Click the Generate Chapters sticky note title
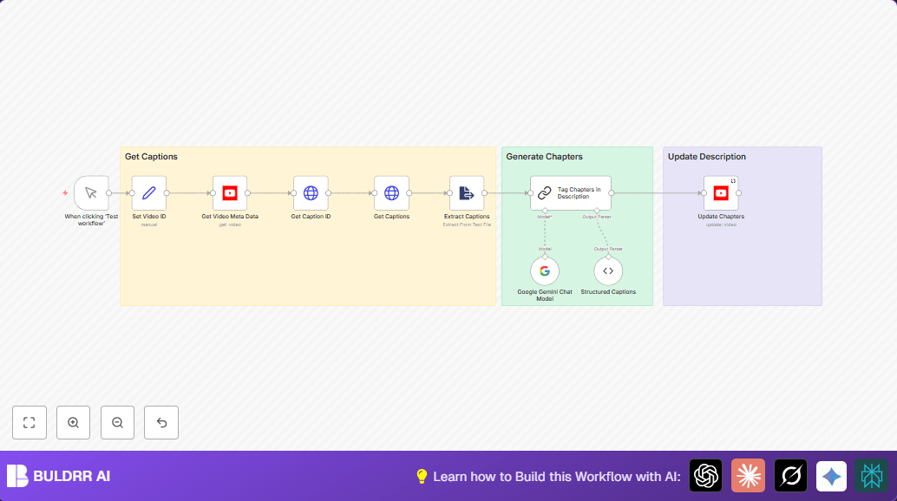Image resolution: width=897 pixels, height=501 pixels. pos(544,157)
